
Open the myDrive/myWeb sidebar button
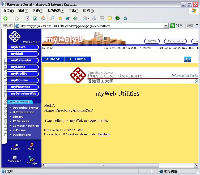tap(23, 94)
